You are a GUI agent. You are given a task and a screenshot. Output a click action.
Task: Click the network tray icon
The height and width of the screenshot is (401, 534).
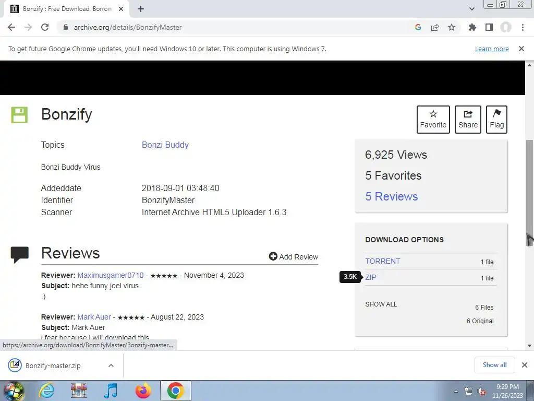(469, 392)
